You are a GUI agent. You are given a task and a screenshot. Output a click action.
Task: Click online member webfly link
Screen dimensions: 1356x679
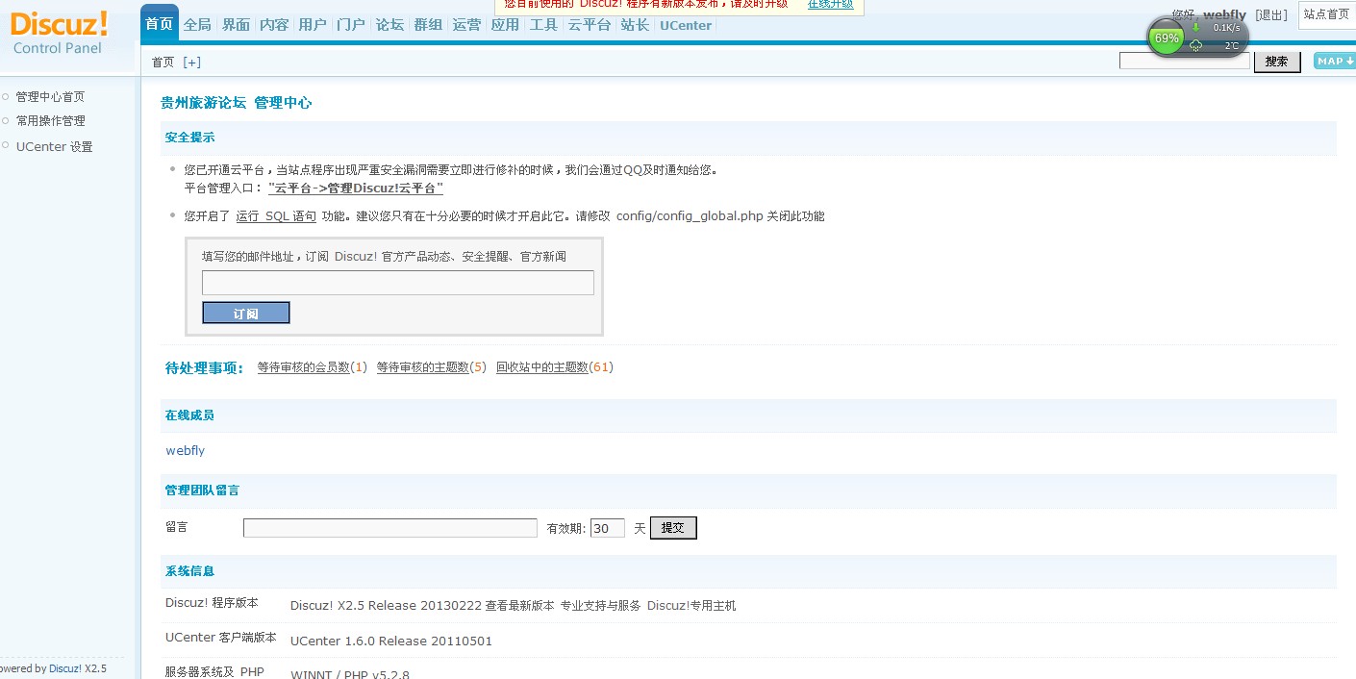[x=185, y=450]
